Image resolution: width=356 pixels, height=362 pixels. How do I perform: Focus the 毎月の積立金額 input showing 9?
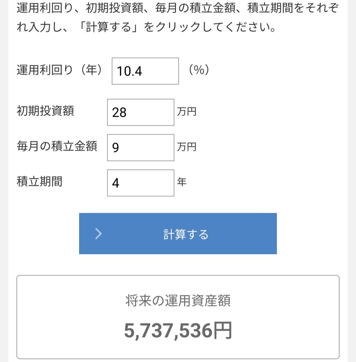(x=141, y=148)
